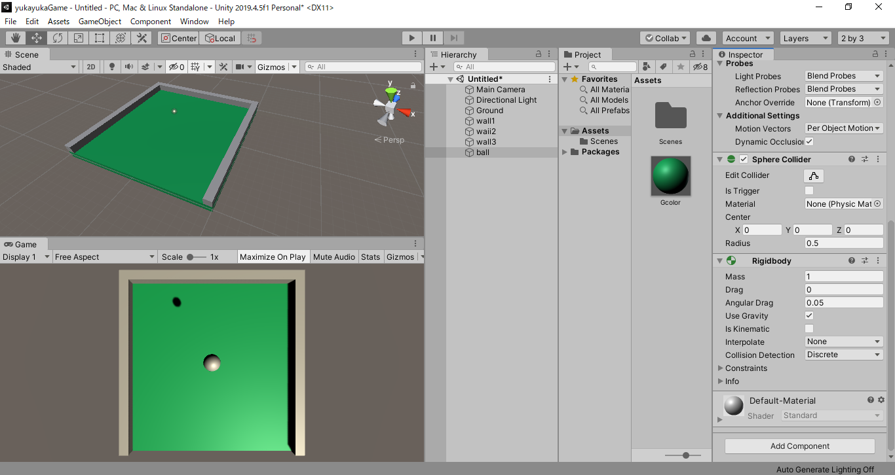
Task: Open Collision Detection dropdown
Action: point(844,355)
